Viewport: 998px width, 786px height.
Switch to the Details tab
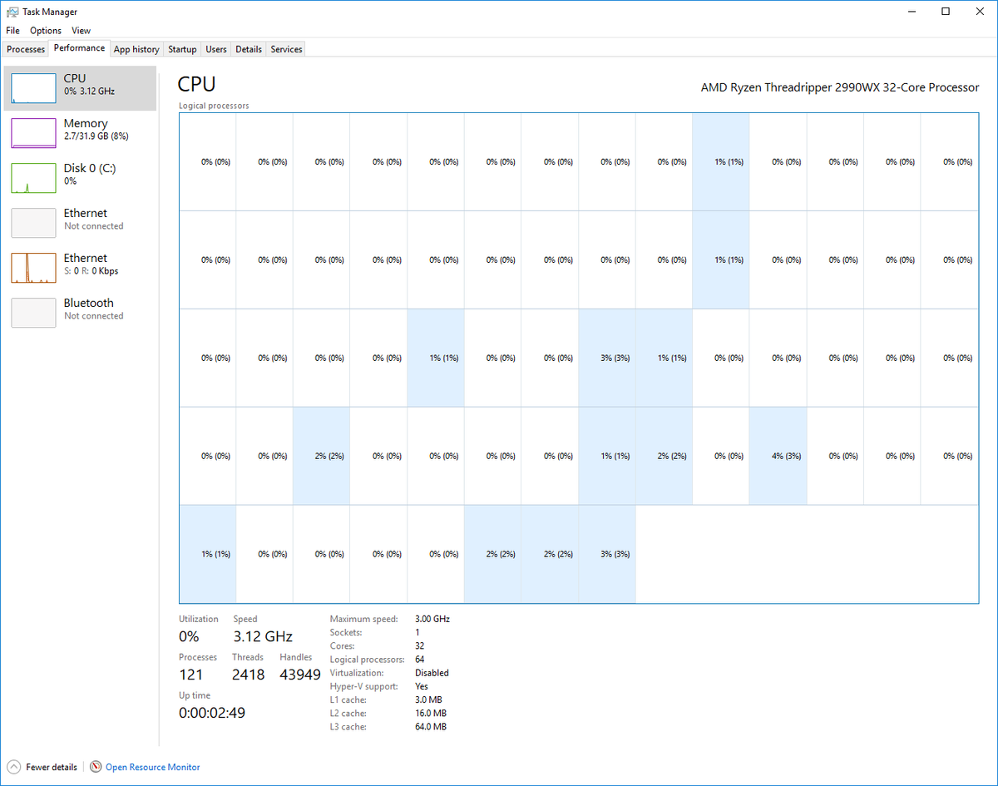point(249,49)
